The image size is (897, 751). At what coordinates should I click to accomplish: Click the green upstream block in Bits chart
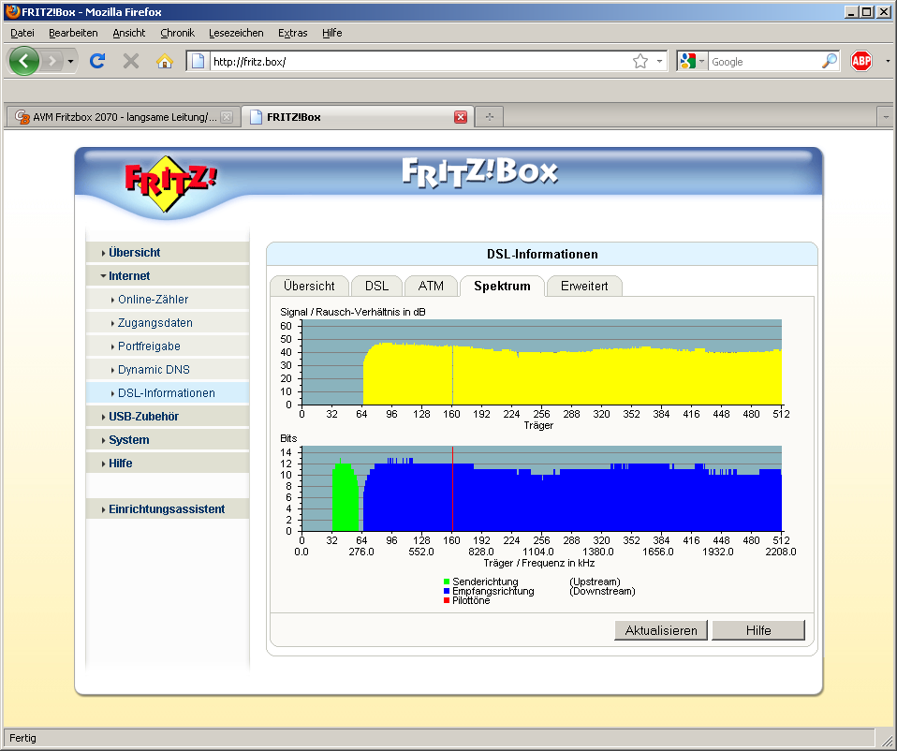pos(345,497)
